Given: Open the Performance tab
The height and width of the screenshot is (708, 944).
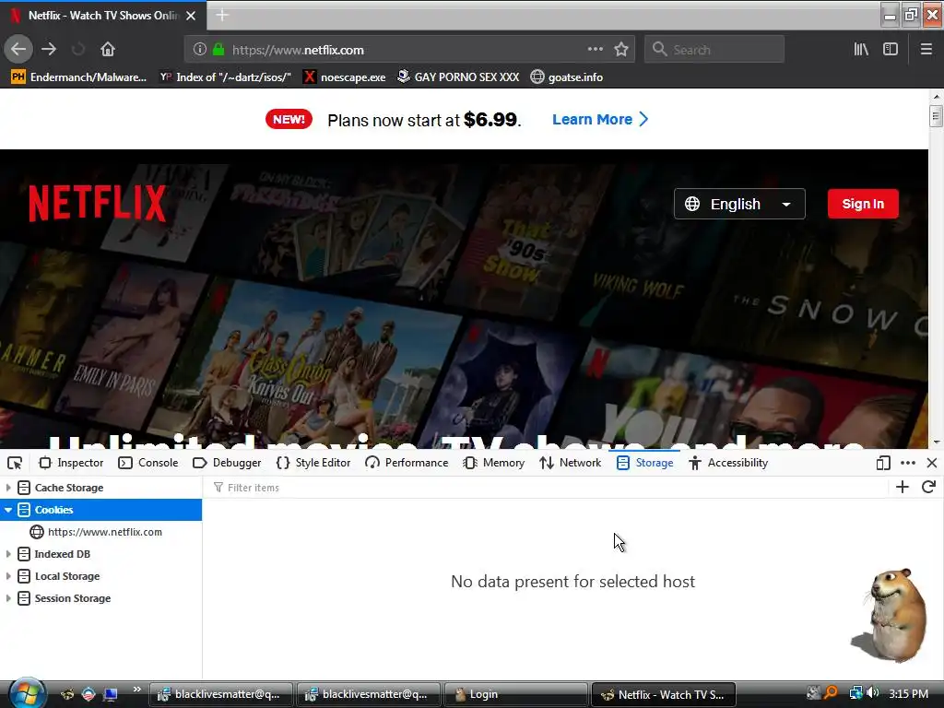Looking at the screenshot, I should coord(407,463).
